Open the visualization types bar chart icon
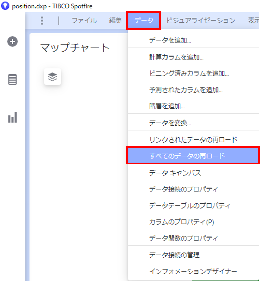The width and height of the screenshot is (260, 281). point(12,118)
